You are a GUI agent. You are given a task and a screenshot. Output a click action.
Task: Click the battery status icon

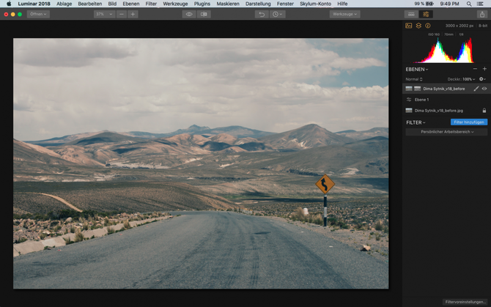click(429, 4)
